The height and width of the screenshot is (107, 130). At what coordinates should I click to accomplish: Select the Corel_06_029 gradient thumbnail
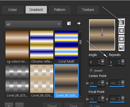[x=66, y=79]
